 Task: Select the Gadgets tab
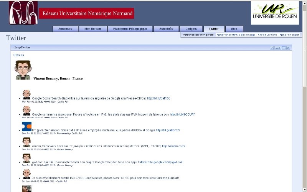(191, 29)
